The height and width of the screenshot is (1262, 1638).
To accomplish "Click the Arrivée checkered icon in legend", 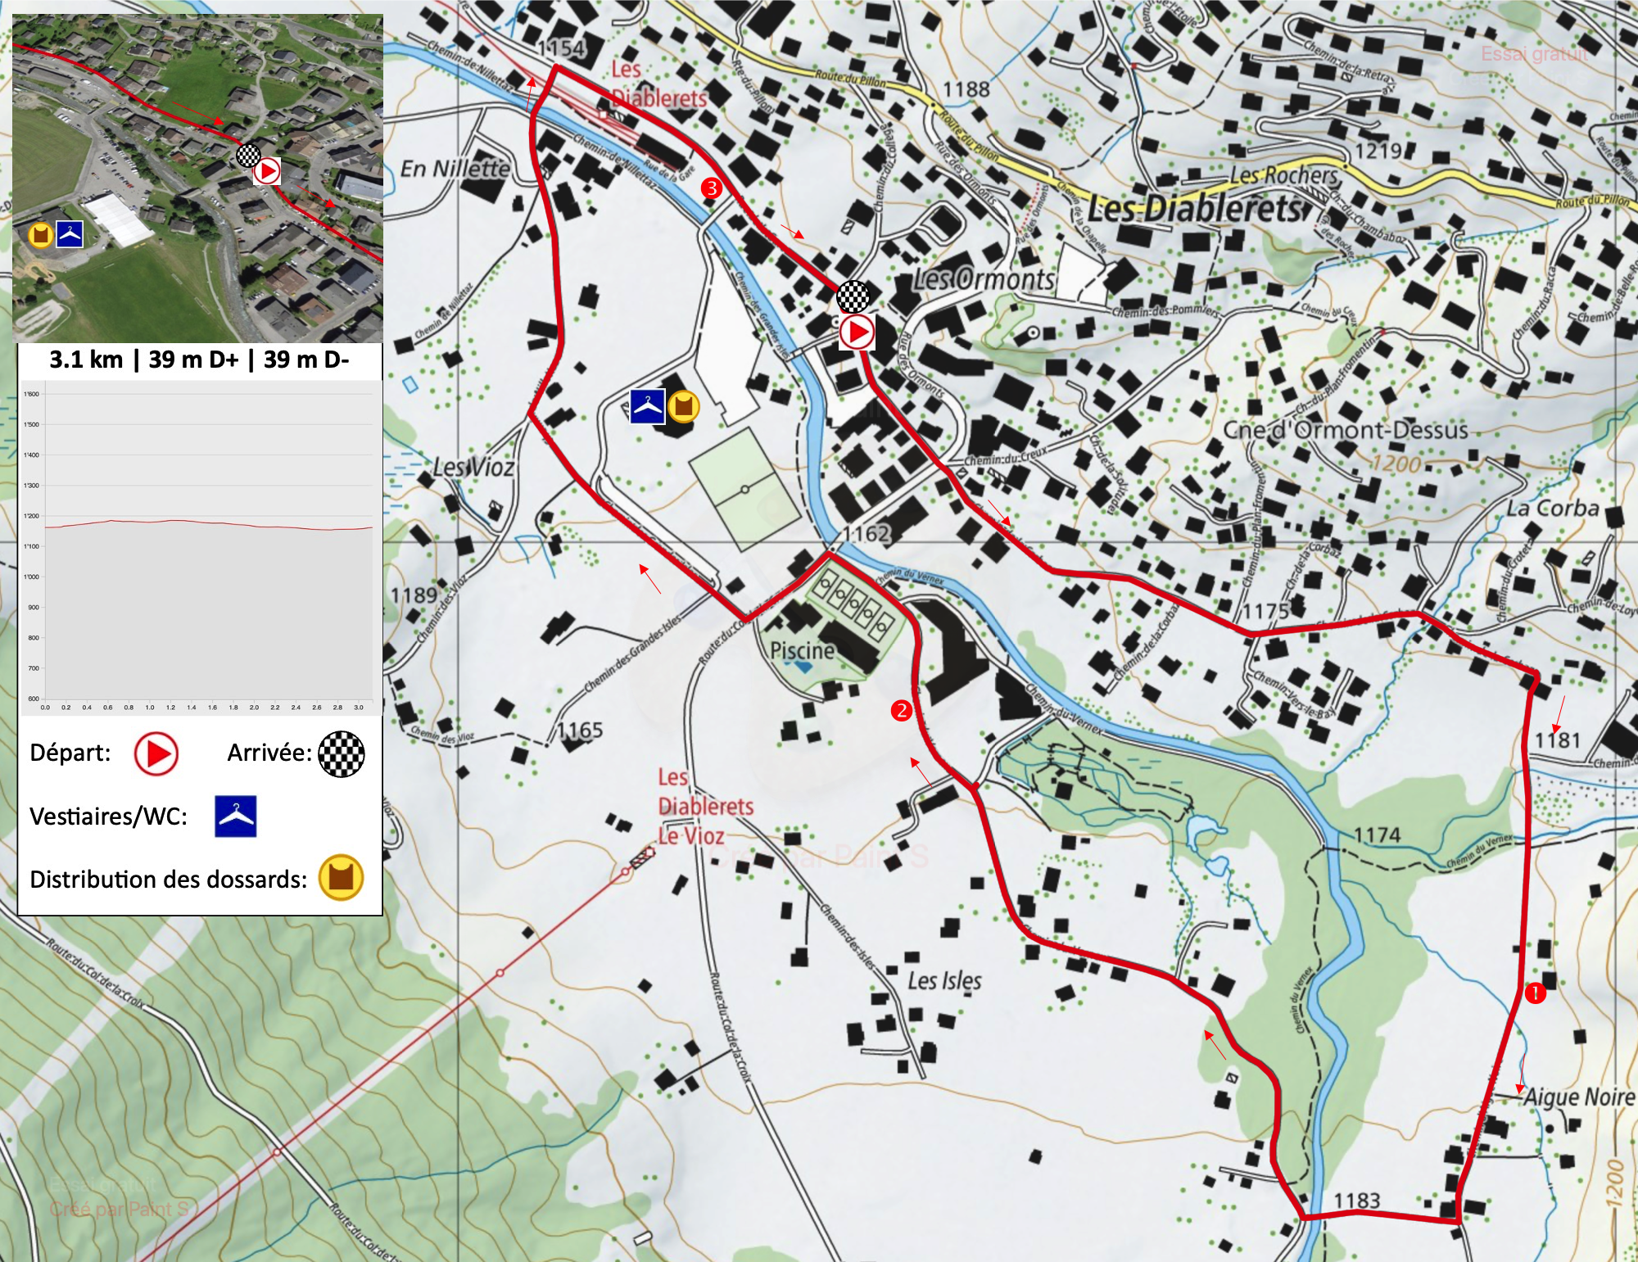I will [341, 753].
